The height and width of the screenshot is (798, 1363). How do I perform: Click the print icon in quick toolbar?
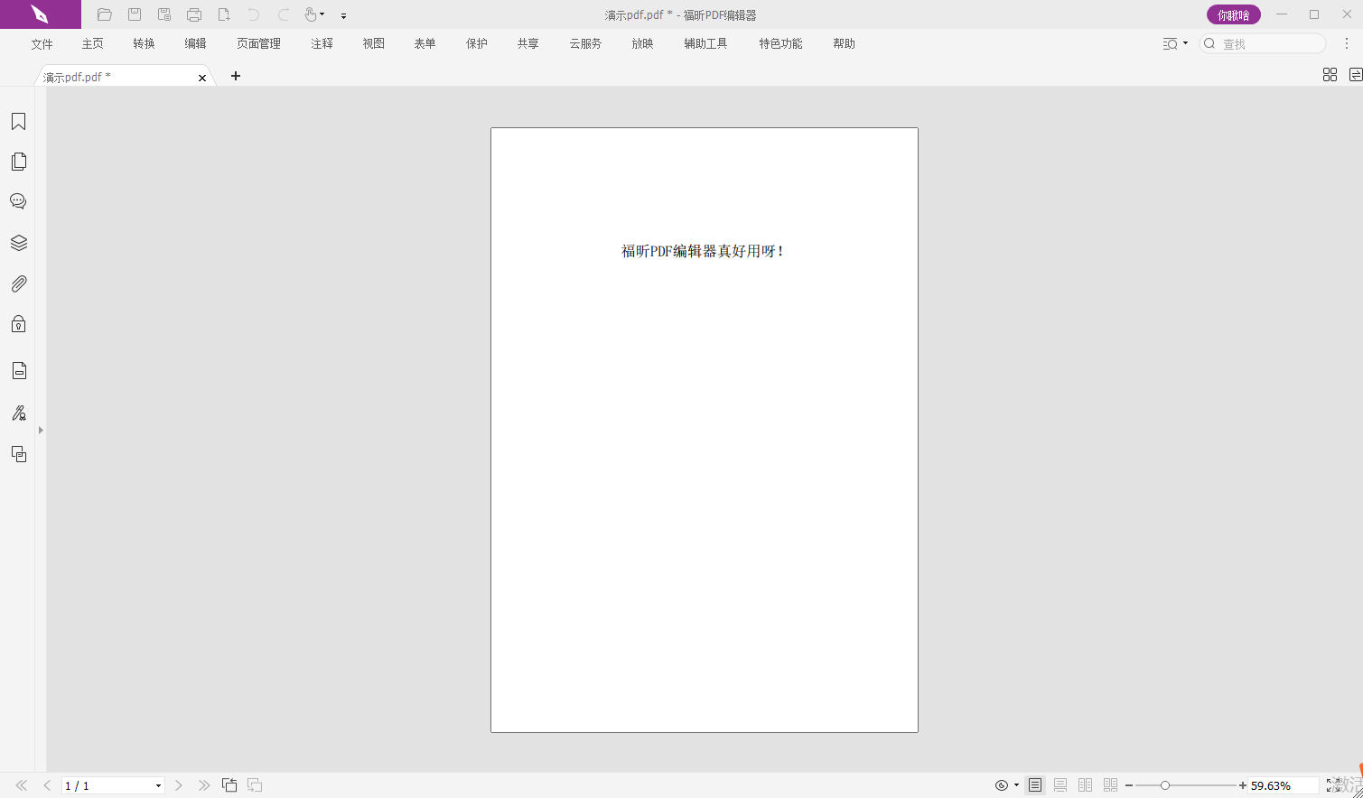[x=194, y=14]
